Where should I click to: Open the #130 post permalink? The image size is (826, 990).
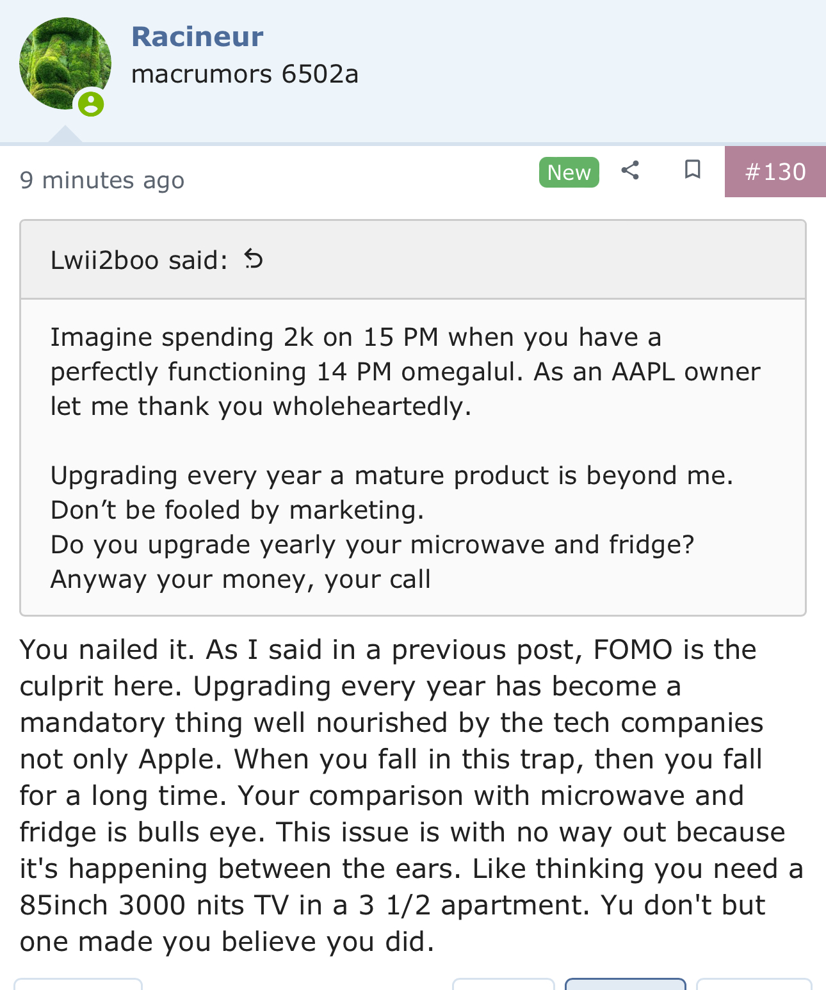pos(775,172)
